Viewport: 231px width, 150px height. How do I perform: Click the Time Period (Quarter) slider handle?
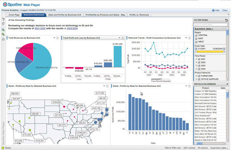coord(161,79)
